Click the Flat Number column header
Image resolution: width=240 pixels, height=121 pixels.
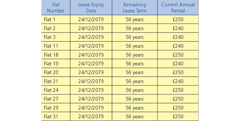coord(56,8)
